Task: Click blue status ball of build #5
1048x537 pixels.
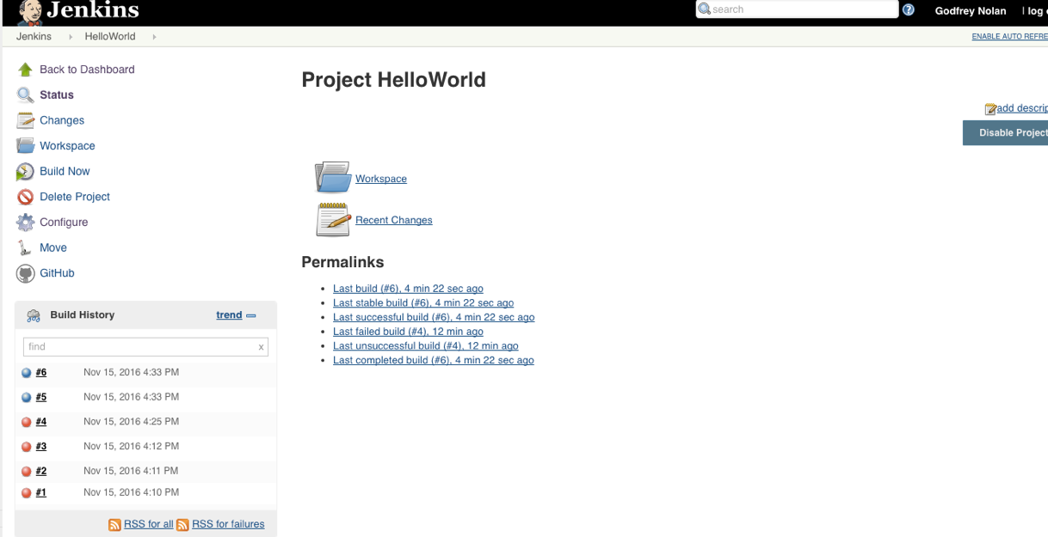Action: tap(27, 398)
